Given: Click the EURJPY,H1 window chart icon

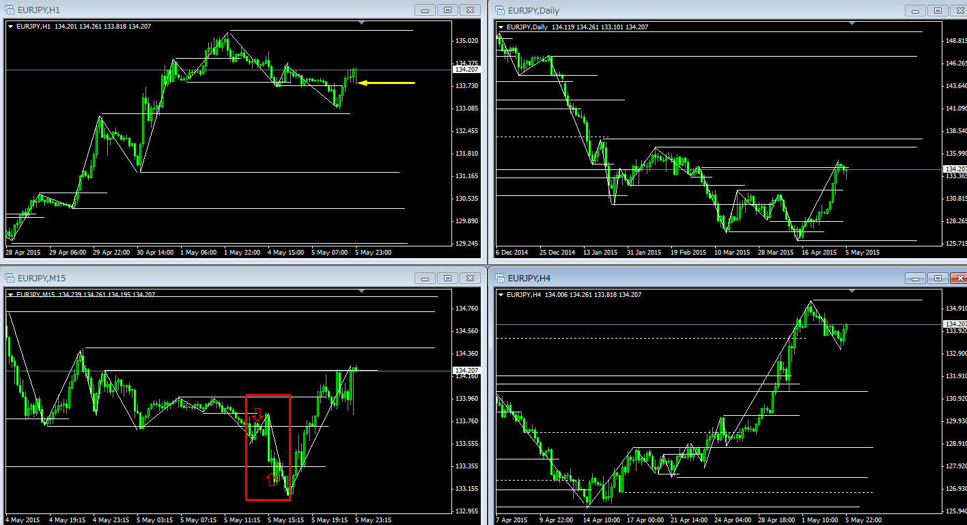Looking at the screenshot, I should 10,10.
